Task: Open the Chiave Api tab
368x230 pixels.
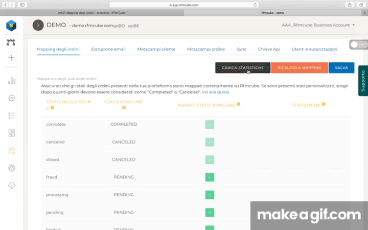Action: (x=269, y=49)
